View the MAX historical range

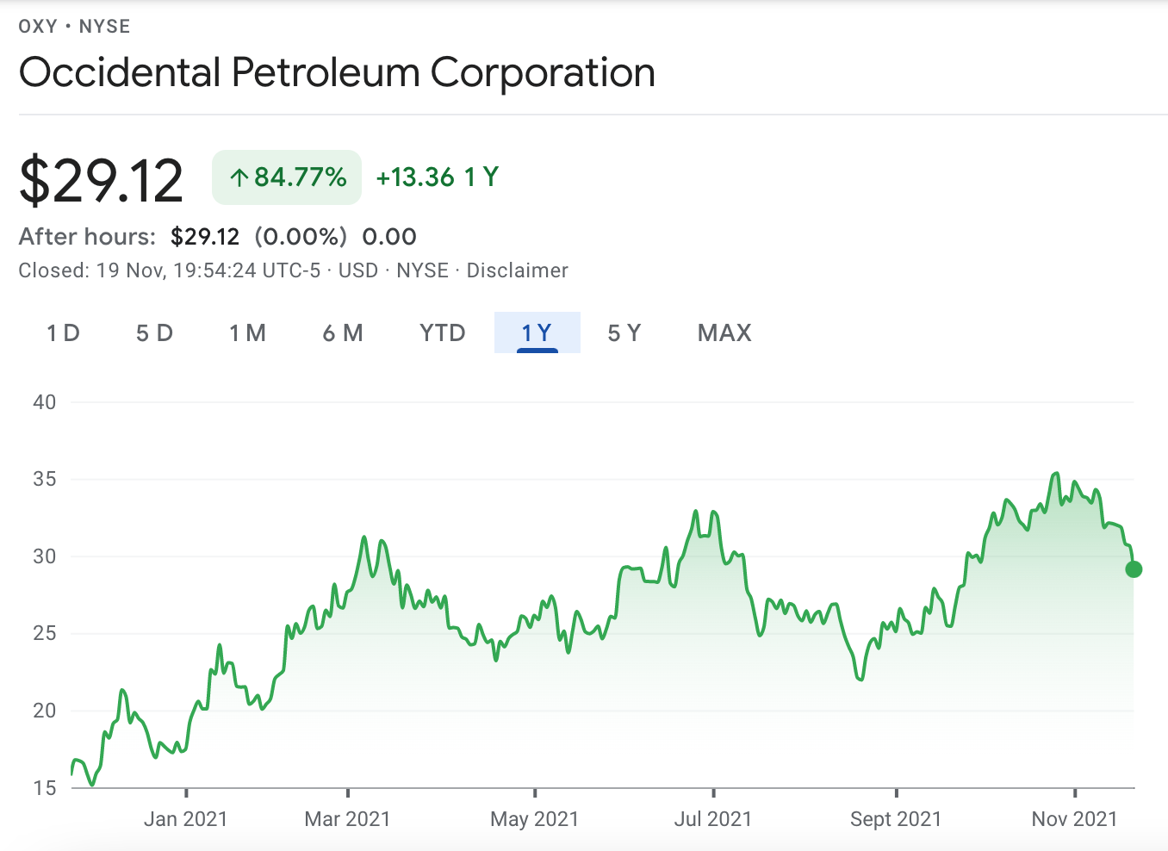pos(724,332)
